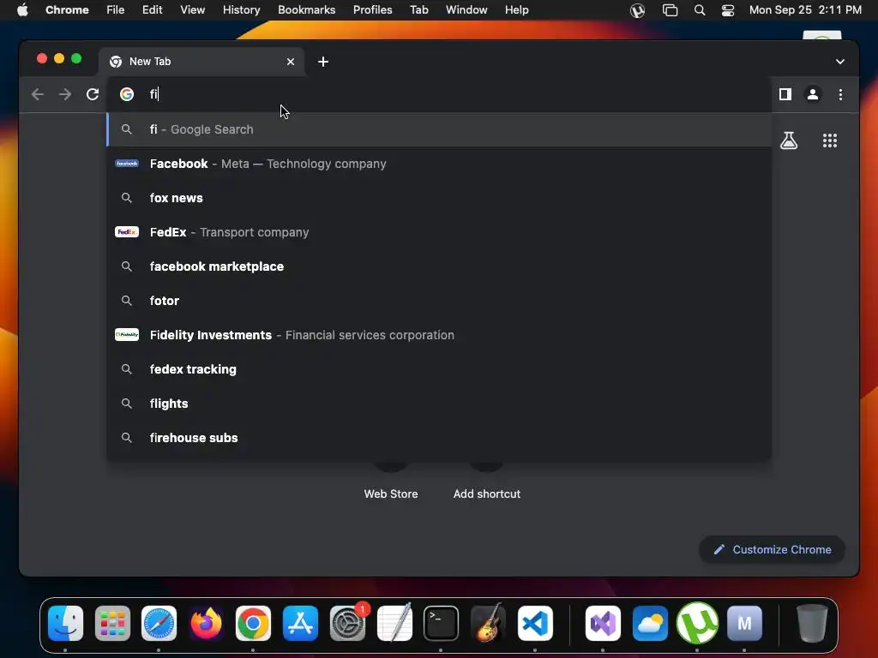Choose 'fedex tracking' suggestion
The width and height of the screenshot is (878, 658).
(439, 368)
